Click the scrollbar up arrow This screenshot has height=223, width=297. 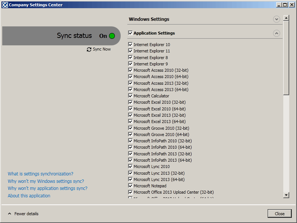[x=286, y=18]
